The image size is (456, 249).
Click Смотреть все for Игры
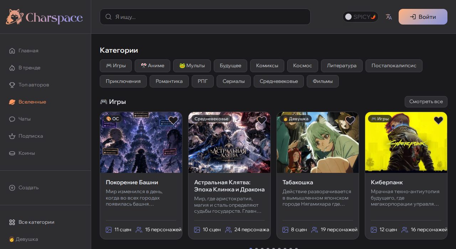point(426,102)
